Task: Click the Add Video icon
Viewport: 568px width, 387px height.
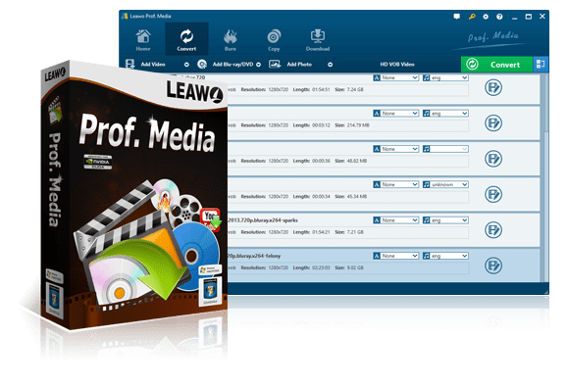Action: pos(130,64)
